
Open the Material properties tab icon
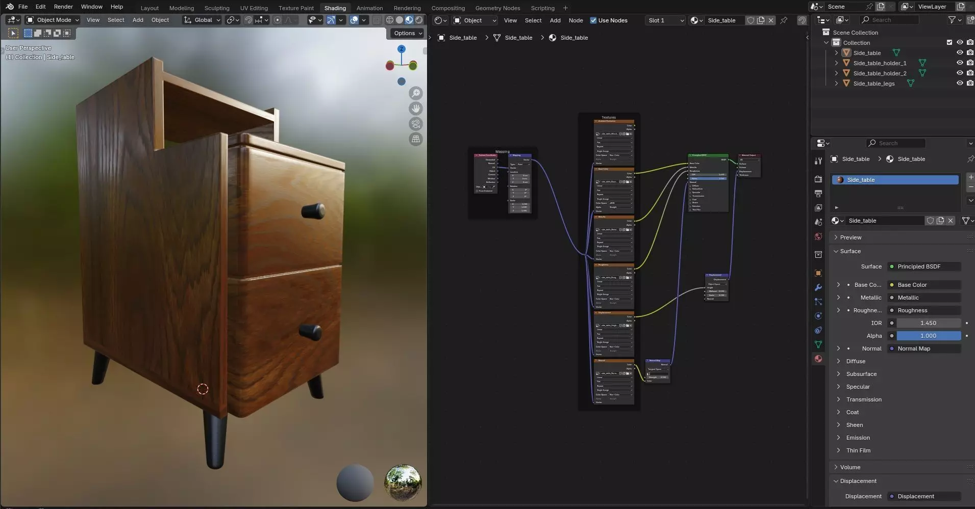(x=818, y=359)
